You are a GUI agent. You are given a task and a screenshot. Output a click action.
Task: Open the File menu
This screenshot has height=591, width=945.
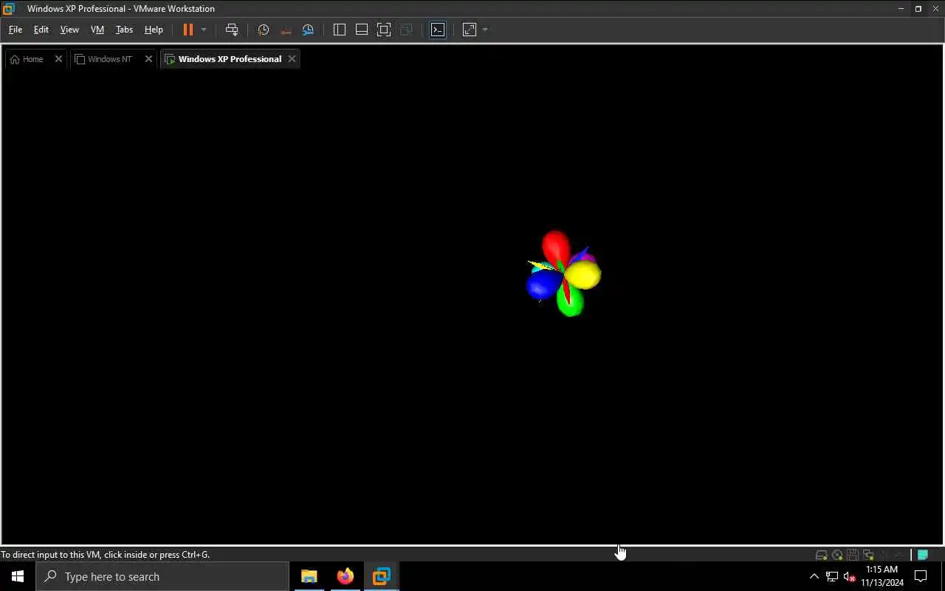point(15,30)
